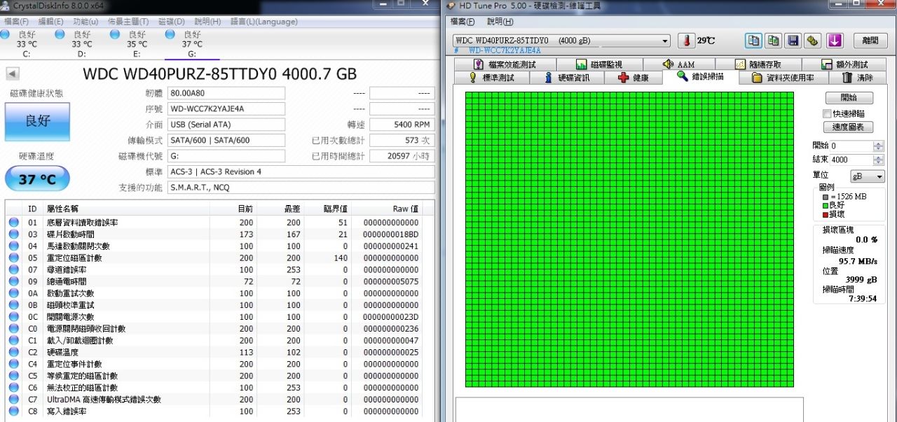This screenshot has width=897, height=422.
Task: Click the copy screenshot icon with green pages
Action: coord(773,41)
